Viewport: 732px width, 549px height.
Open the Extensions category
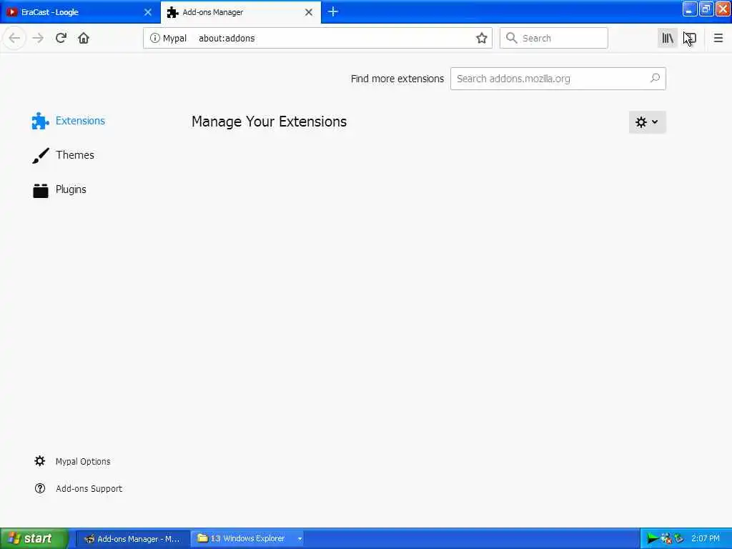pos(68,121)
